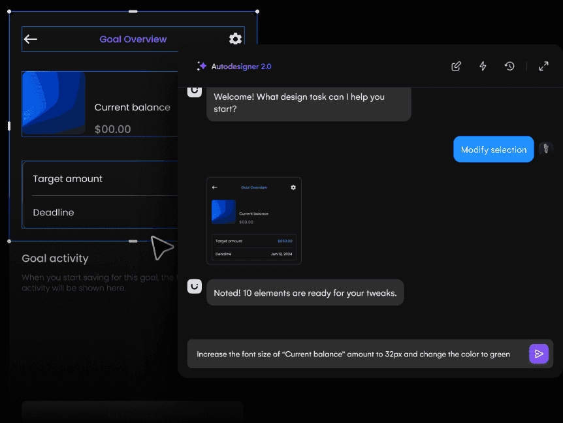This screenshot has height=423, width=563.
Task: Expand the Autodesigner panel to full size
Action: [543, 66]
